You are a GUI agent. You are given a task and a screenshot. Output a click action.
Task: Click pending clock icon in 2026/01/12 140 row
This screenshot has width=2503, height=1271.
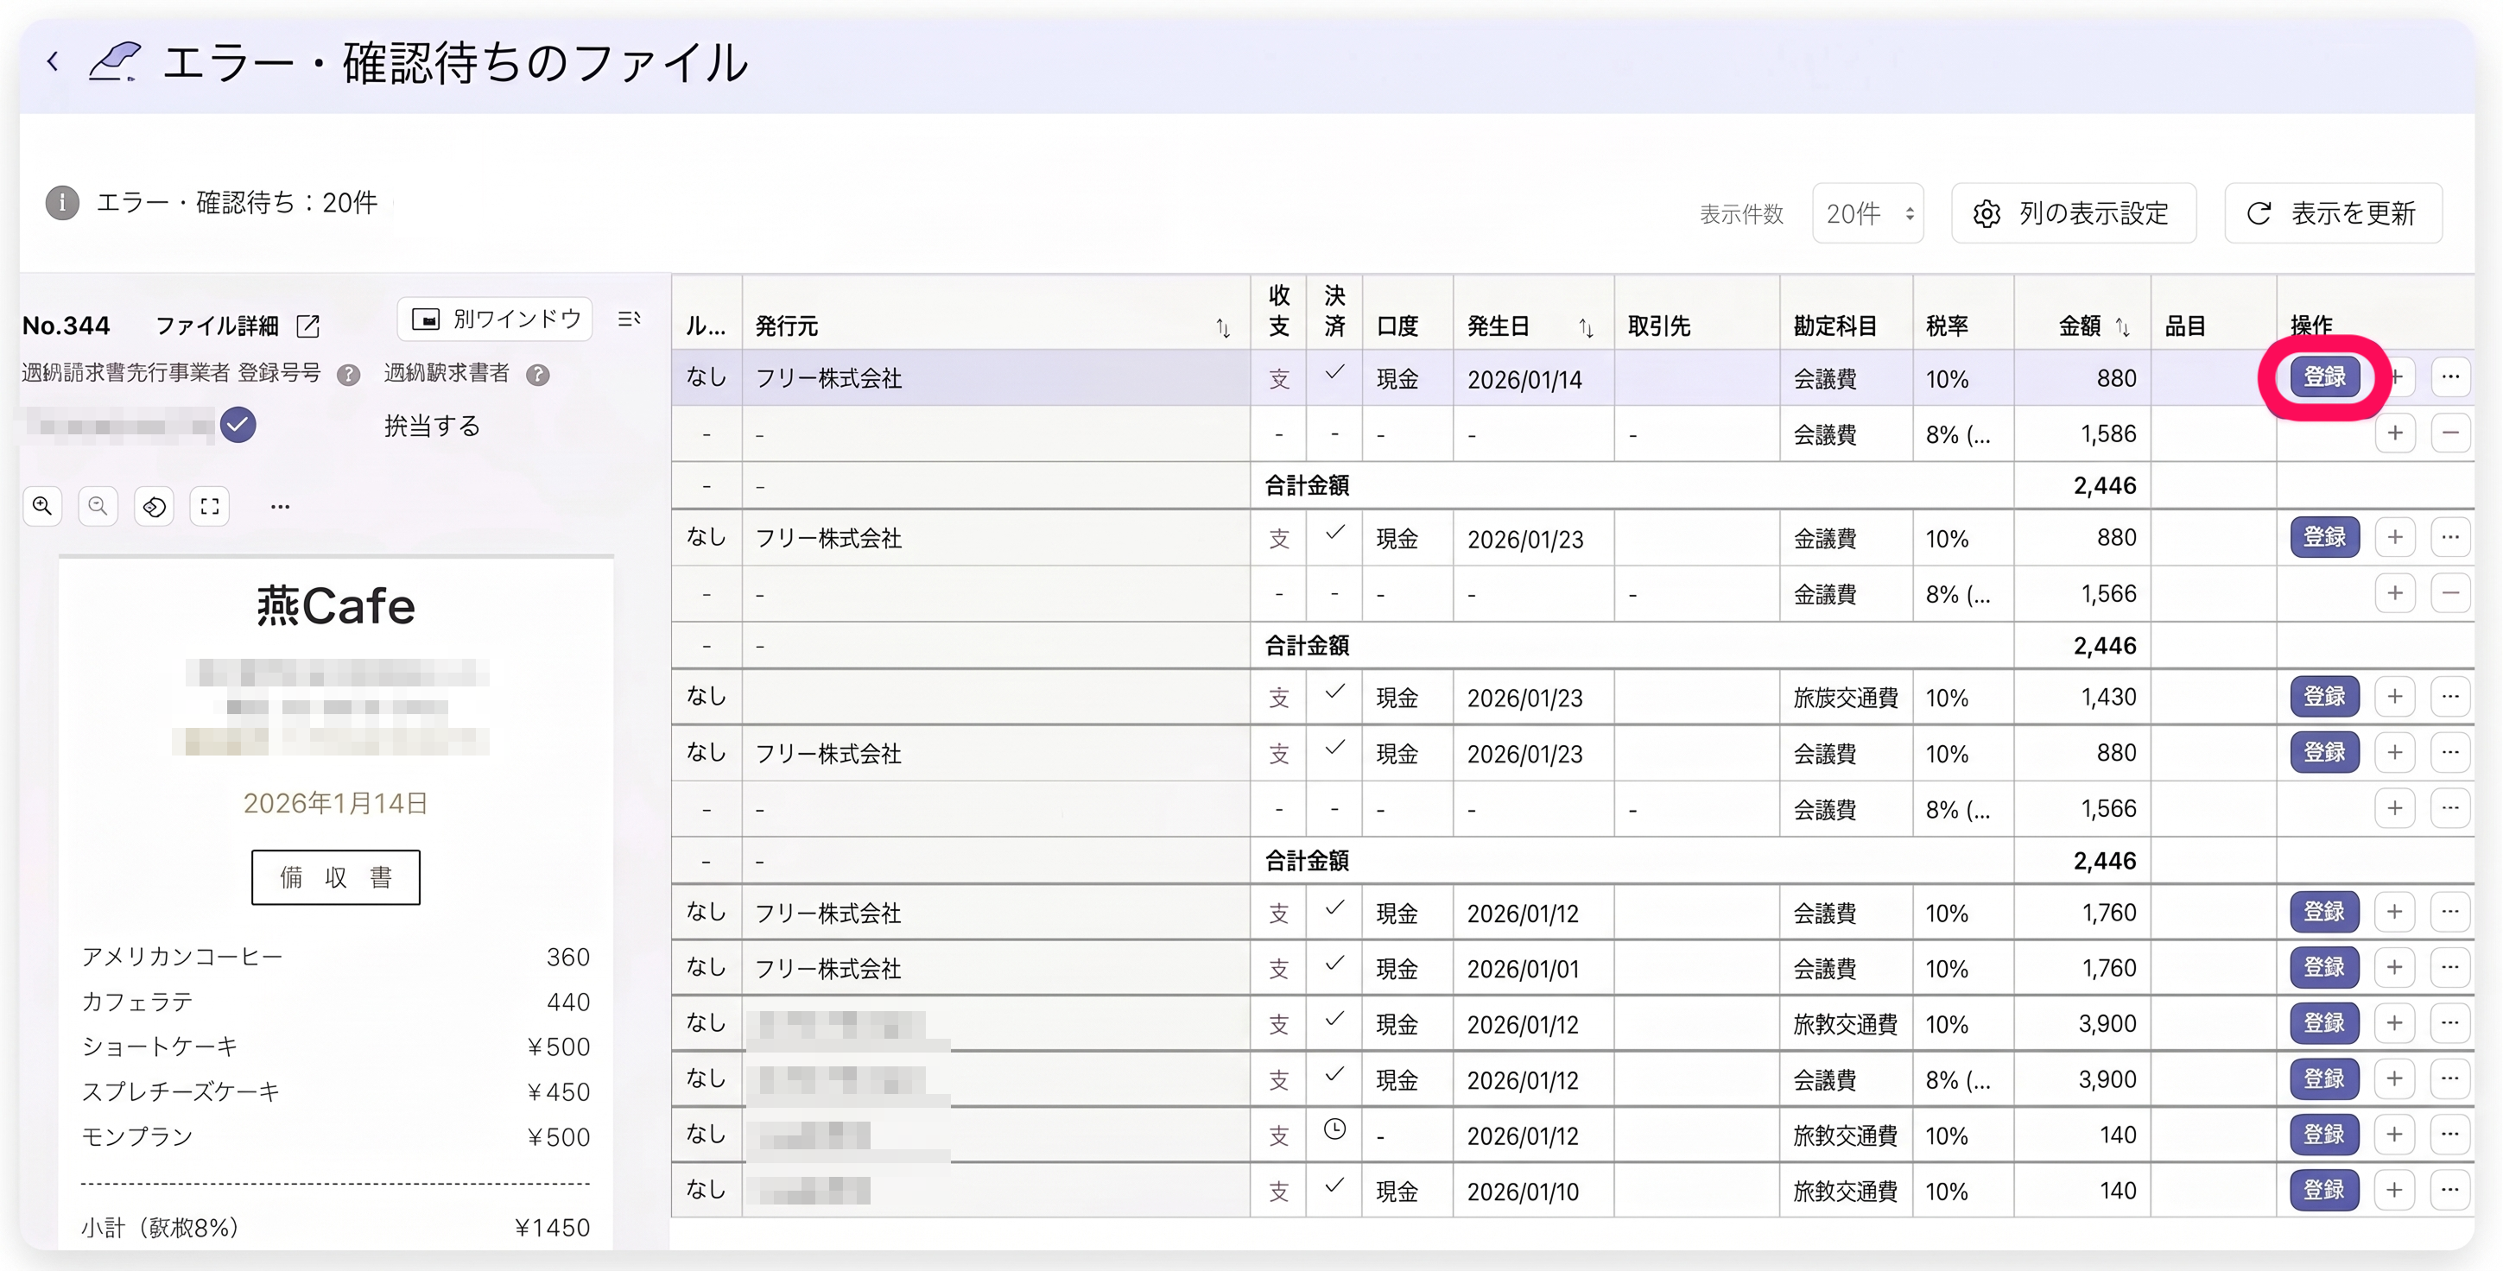[1335, 1129]
